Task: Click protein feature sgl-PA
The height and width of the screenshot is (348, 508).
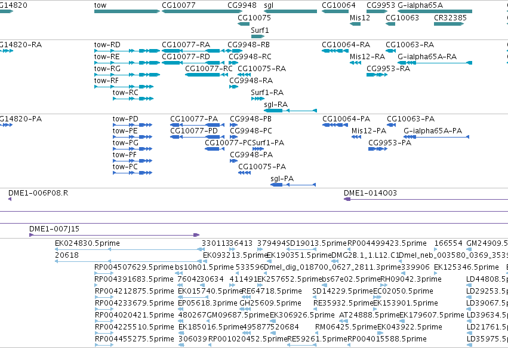Action: pyautogui.click(x=293, y=185)
